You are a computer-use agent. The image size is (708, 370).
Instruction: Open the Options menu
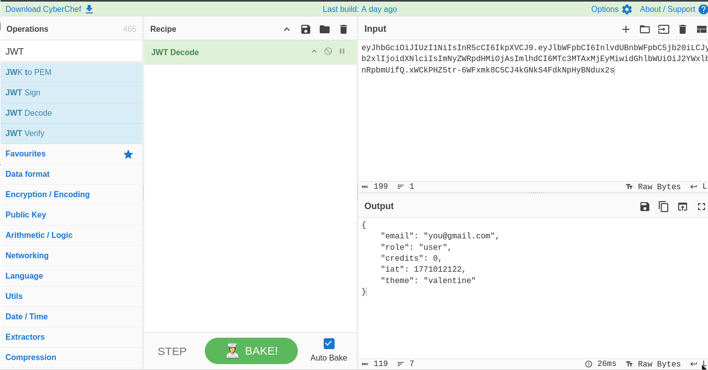611,9
